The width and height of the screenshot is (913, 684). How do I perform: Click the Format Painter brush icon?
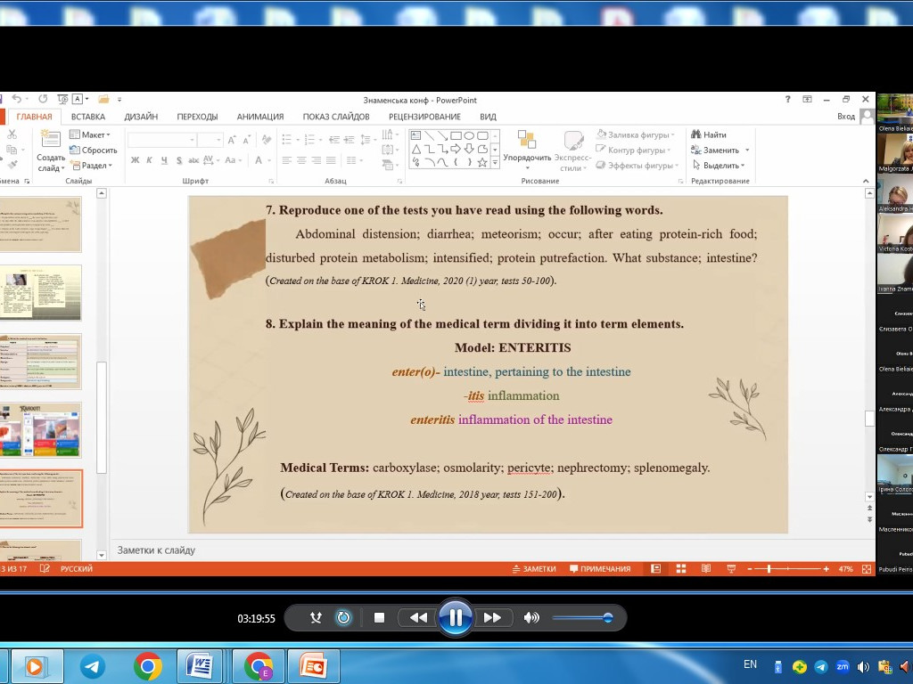pos(12,165)
